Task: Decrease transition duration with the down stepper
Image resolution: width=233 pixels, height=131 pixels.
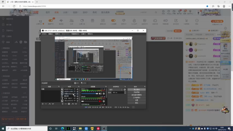Action: pyautogui.click(x=125, y=93)
